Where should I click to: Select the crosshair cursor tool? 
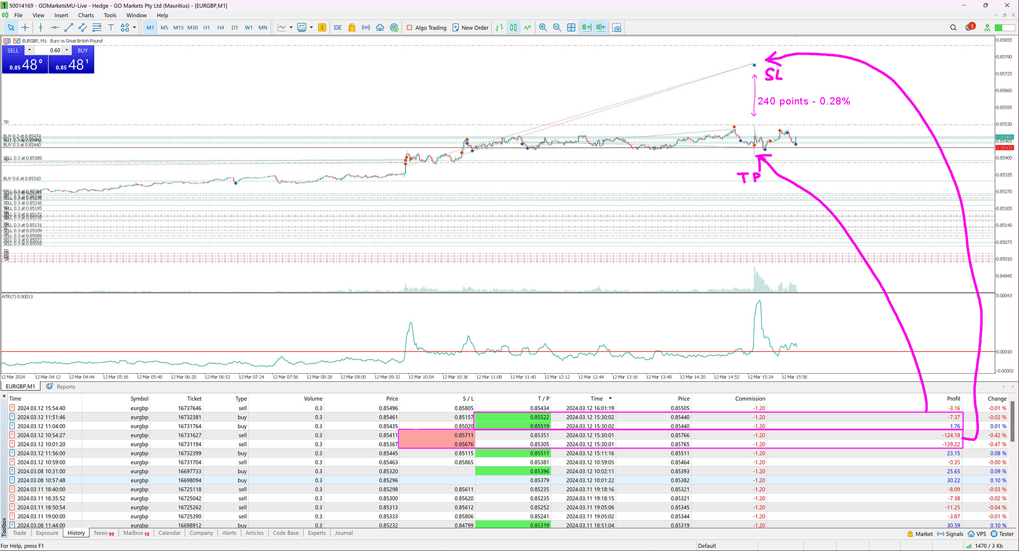(25, 28)
